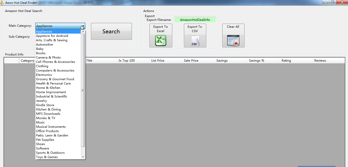
Task: Select Clothing category
Action: [x=58, y=66]
